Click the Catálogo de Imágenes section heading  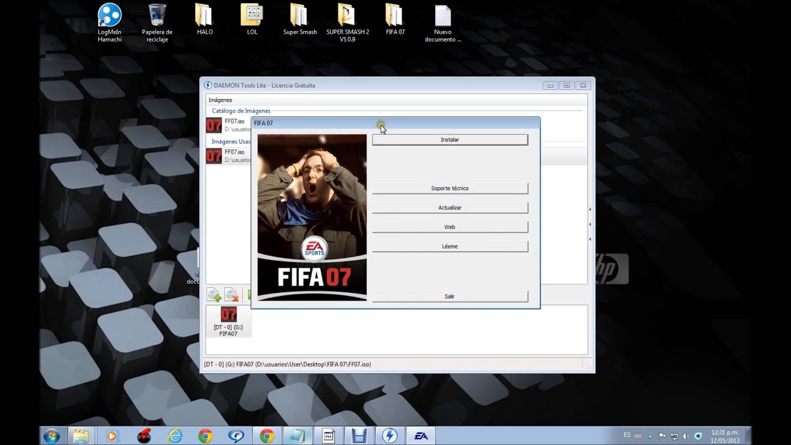tap(241, 111)
